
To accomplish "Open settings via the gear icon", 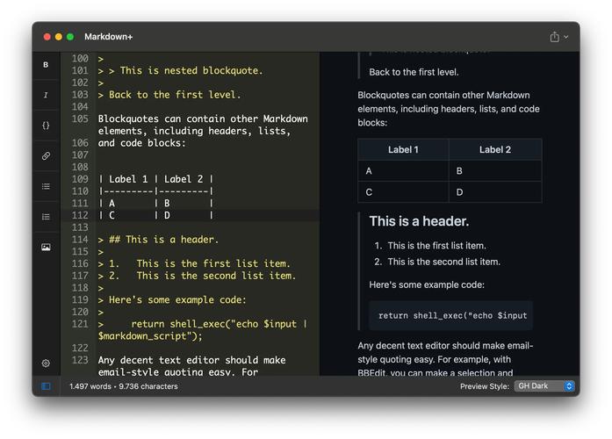I will tap(46, 363).
